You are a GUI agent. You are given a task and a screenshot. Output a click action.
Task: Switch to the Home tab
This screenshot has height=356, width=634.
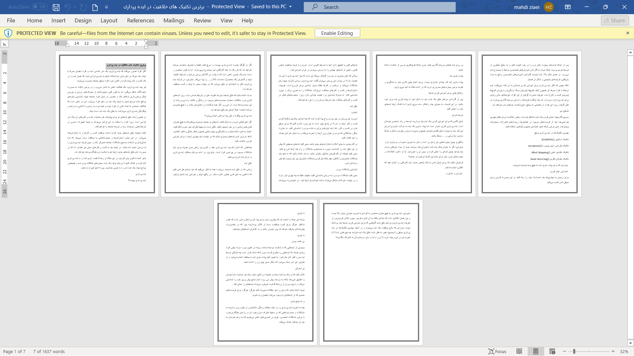[x=35, y=20]
